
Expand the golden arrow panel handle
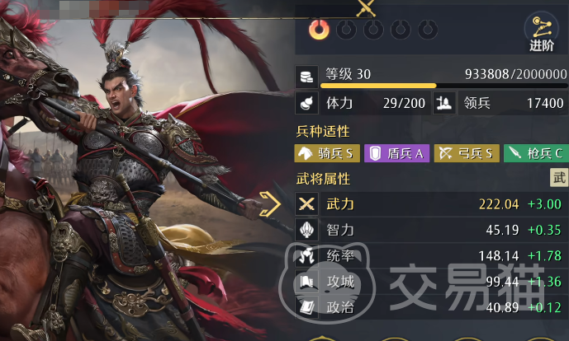point(270,203)
